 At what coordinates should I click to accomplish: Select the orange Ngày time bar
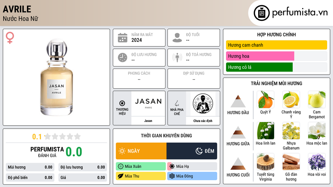(x=141, y=151)
